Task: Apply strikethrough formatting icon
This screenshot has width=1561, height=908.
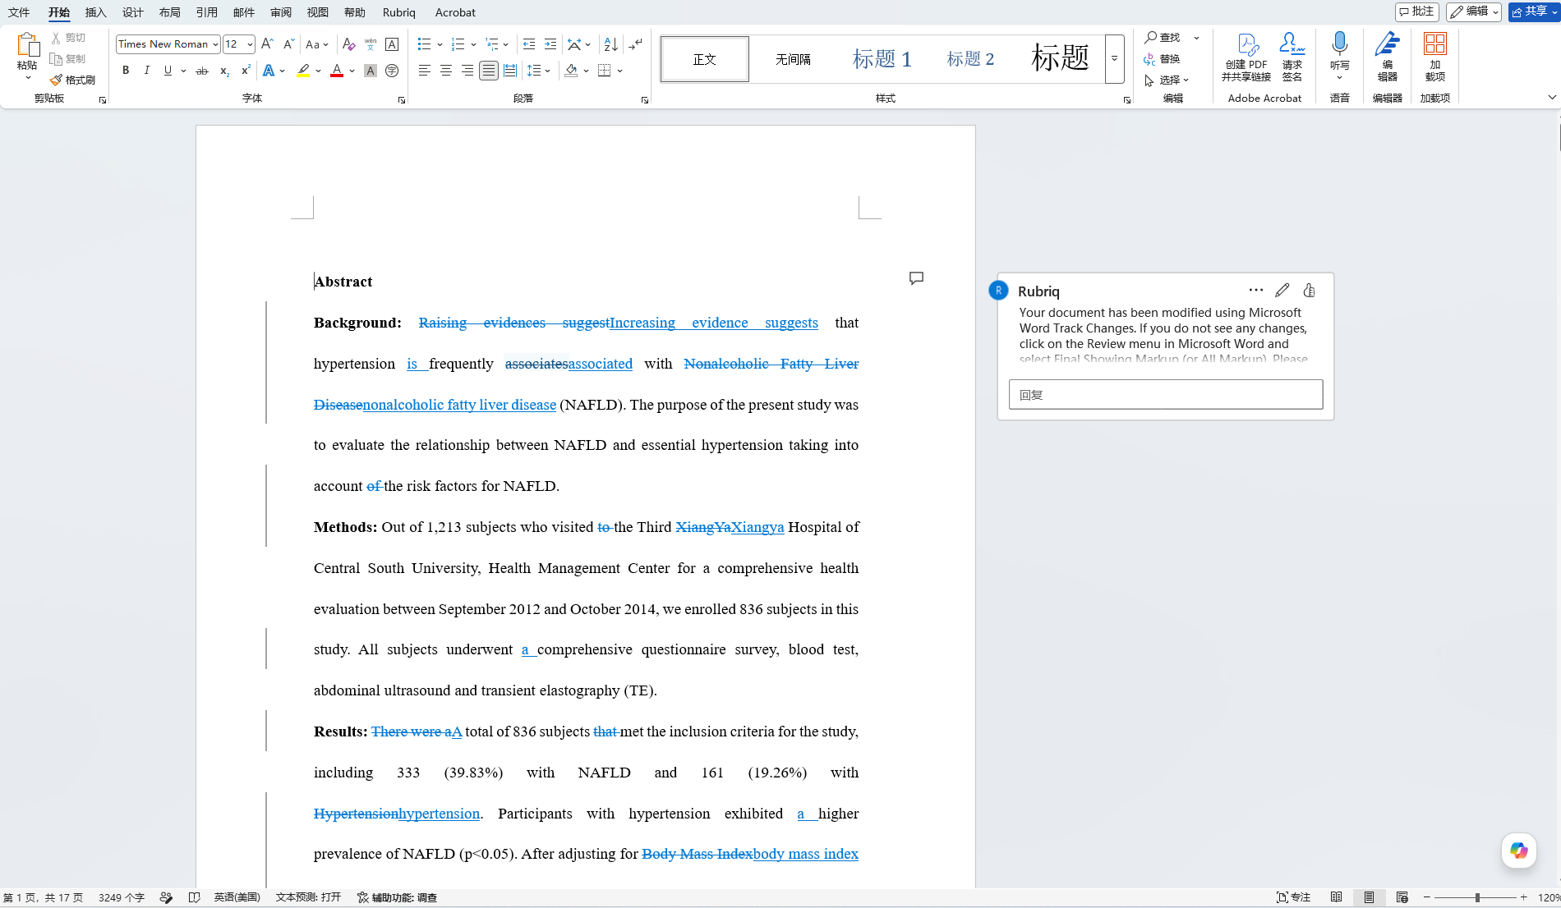Action: (x=201, y=71)
